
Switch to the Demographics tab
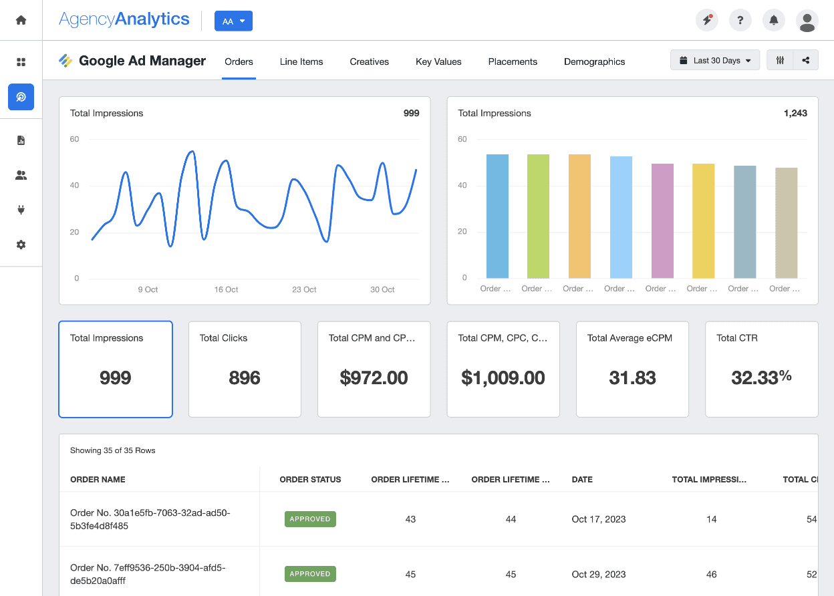tap(594, 61)
